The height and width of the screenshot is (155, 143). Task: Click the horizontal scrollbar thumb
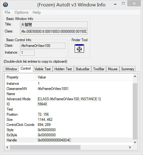45,147
